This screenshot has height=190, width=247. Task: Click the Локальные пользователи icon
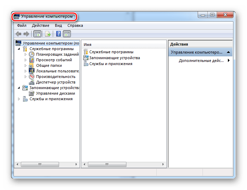point(32,71)
